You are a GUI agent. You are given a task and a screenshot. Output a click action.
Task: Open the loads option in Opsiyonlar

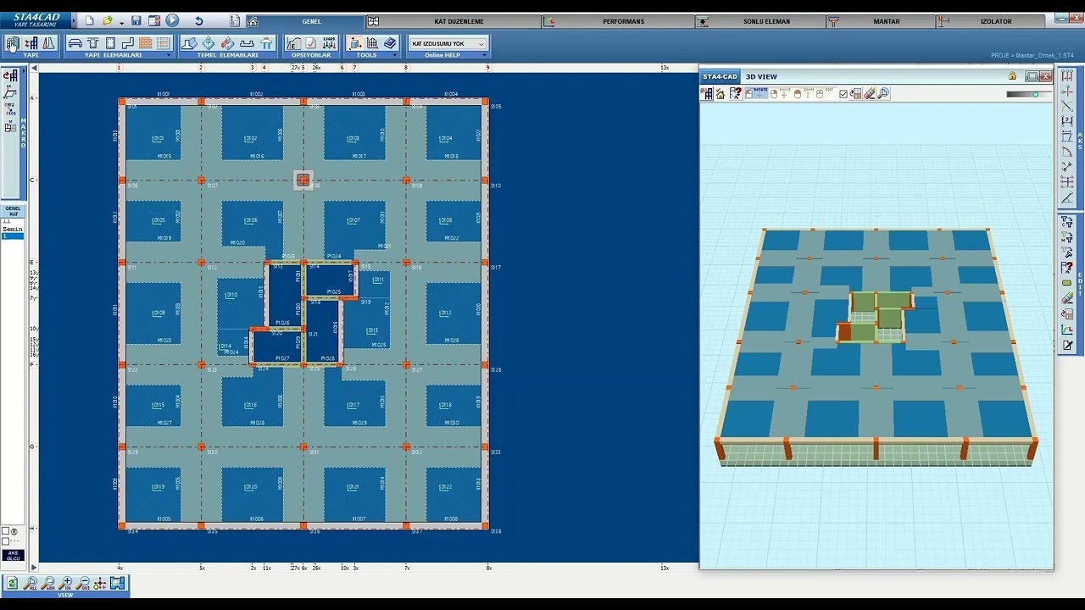[329, 43]
